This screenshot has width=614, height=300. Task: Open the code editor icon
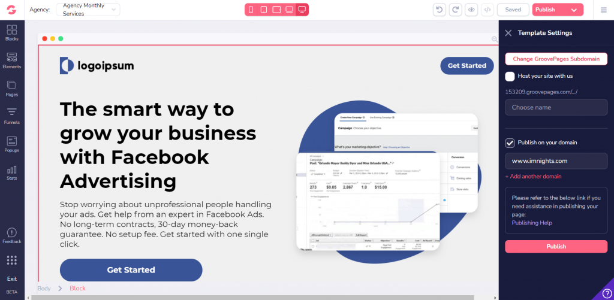[x=487, y=10]
